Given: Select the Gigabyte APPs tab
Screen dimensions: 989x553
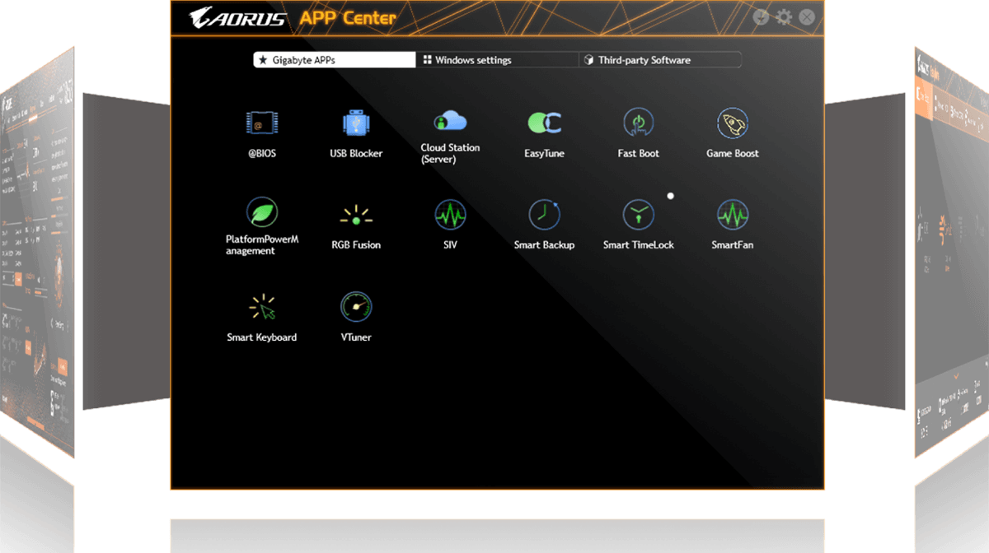Looking at the screenshot, I should point(334,60).
